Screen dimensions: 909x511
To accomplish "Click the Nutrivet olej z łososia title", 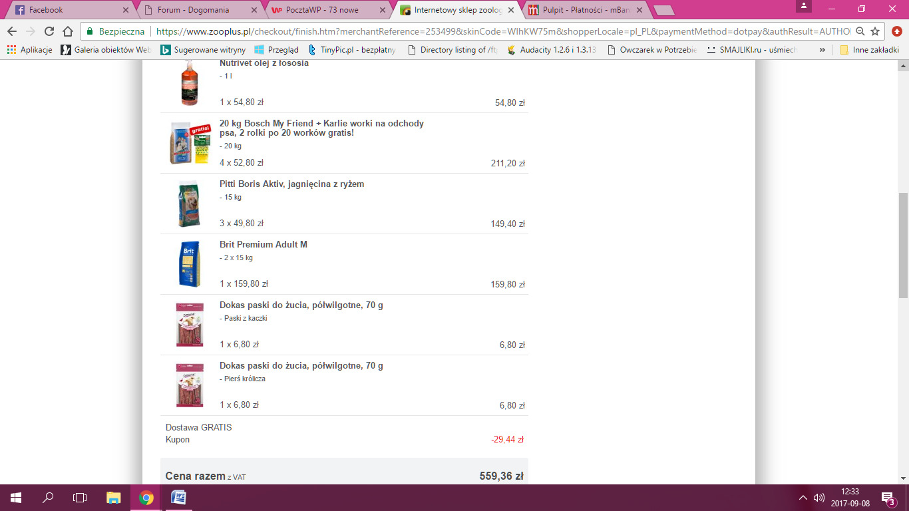I will (x=264, y=63).
